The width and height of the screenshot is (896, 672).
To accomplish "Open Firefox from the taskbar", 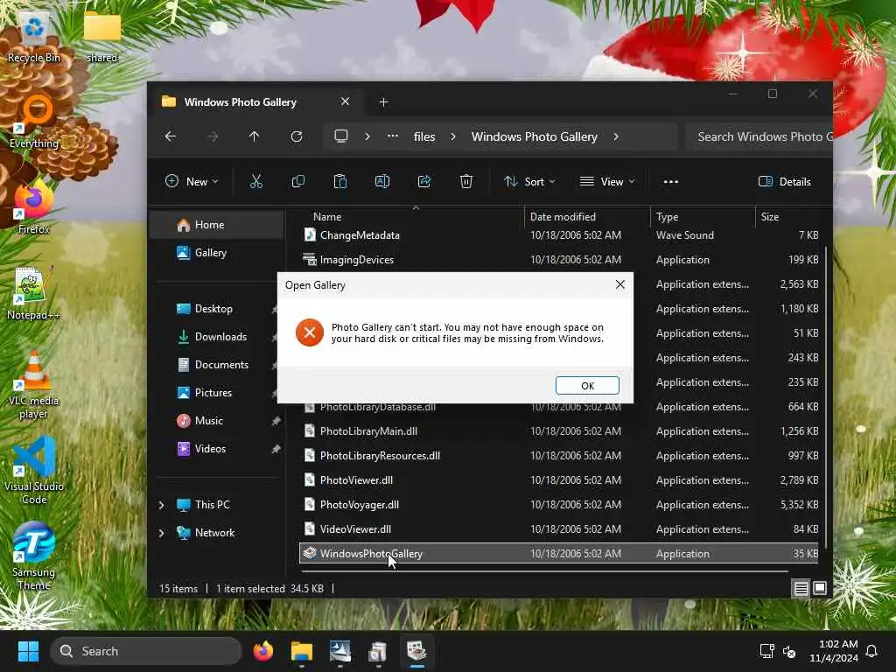I will pyautogui.click(x=262, y=651).
